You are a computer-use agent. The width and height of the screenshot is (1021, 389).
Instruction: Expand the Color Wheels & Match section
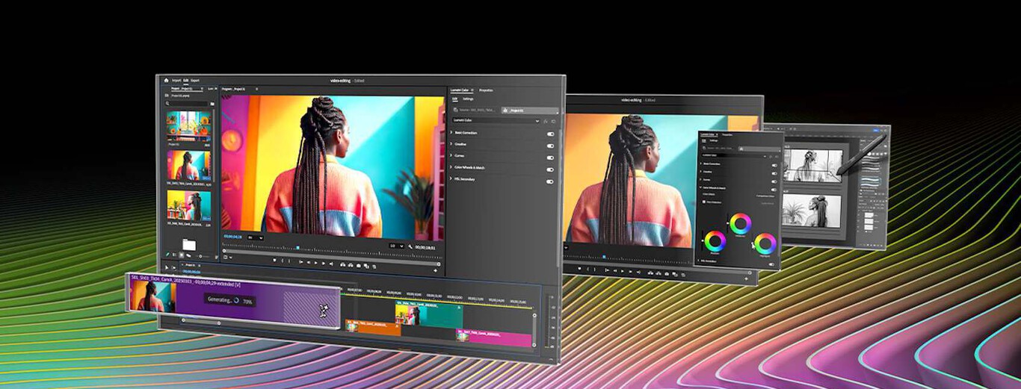(451, 167)
